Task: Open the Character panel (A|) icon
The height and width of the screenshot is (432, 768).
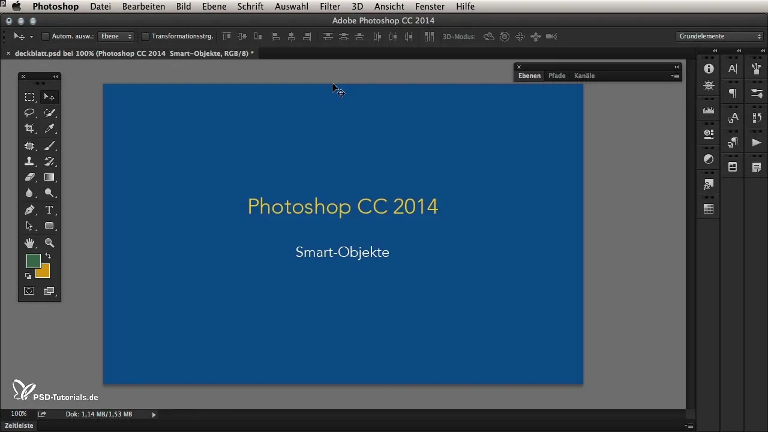Action: coord(733,69)
